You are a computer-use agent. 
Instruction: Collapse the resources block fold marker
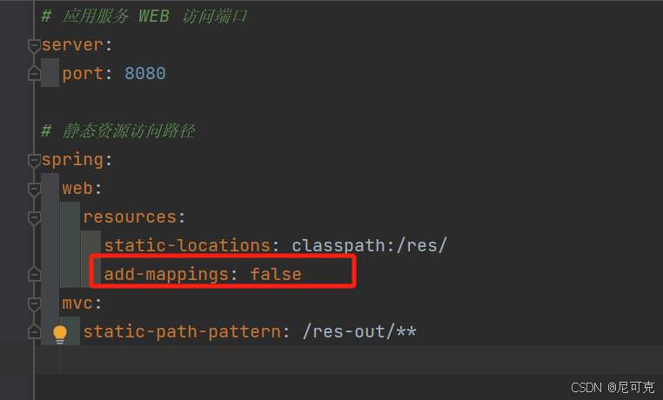[x=34, y=218]
